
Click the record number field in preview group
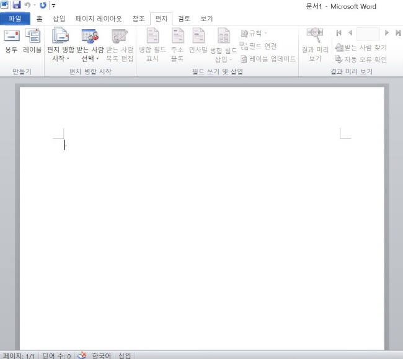(x=368, y=33)
